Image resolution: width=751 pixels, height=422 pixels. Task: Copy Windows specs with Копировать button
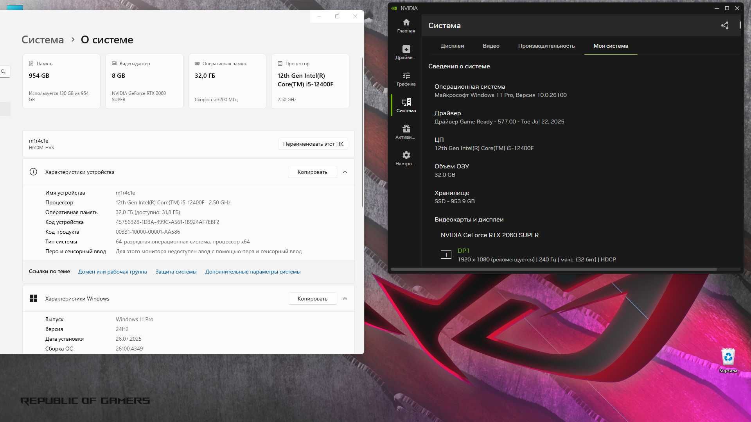coord(312,299)
